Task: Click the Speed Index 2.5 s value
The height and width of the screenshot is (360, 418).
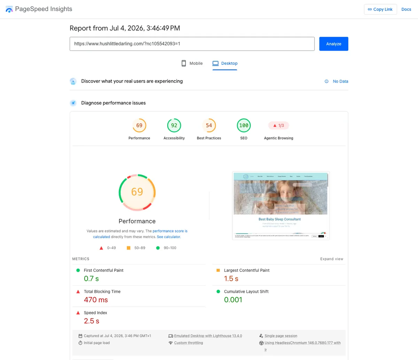Action: 92,321
